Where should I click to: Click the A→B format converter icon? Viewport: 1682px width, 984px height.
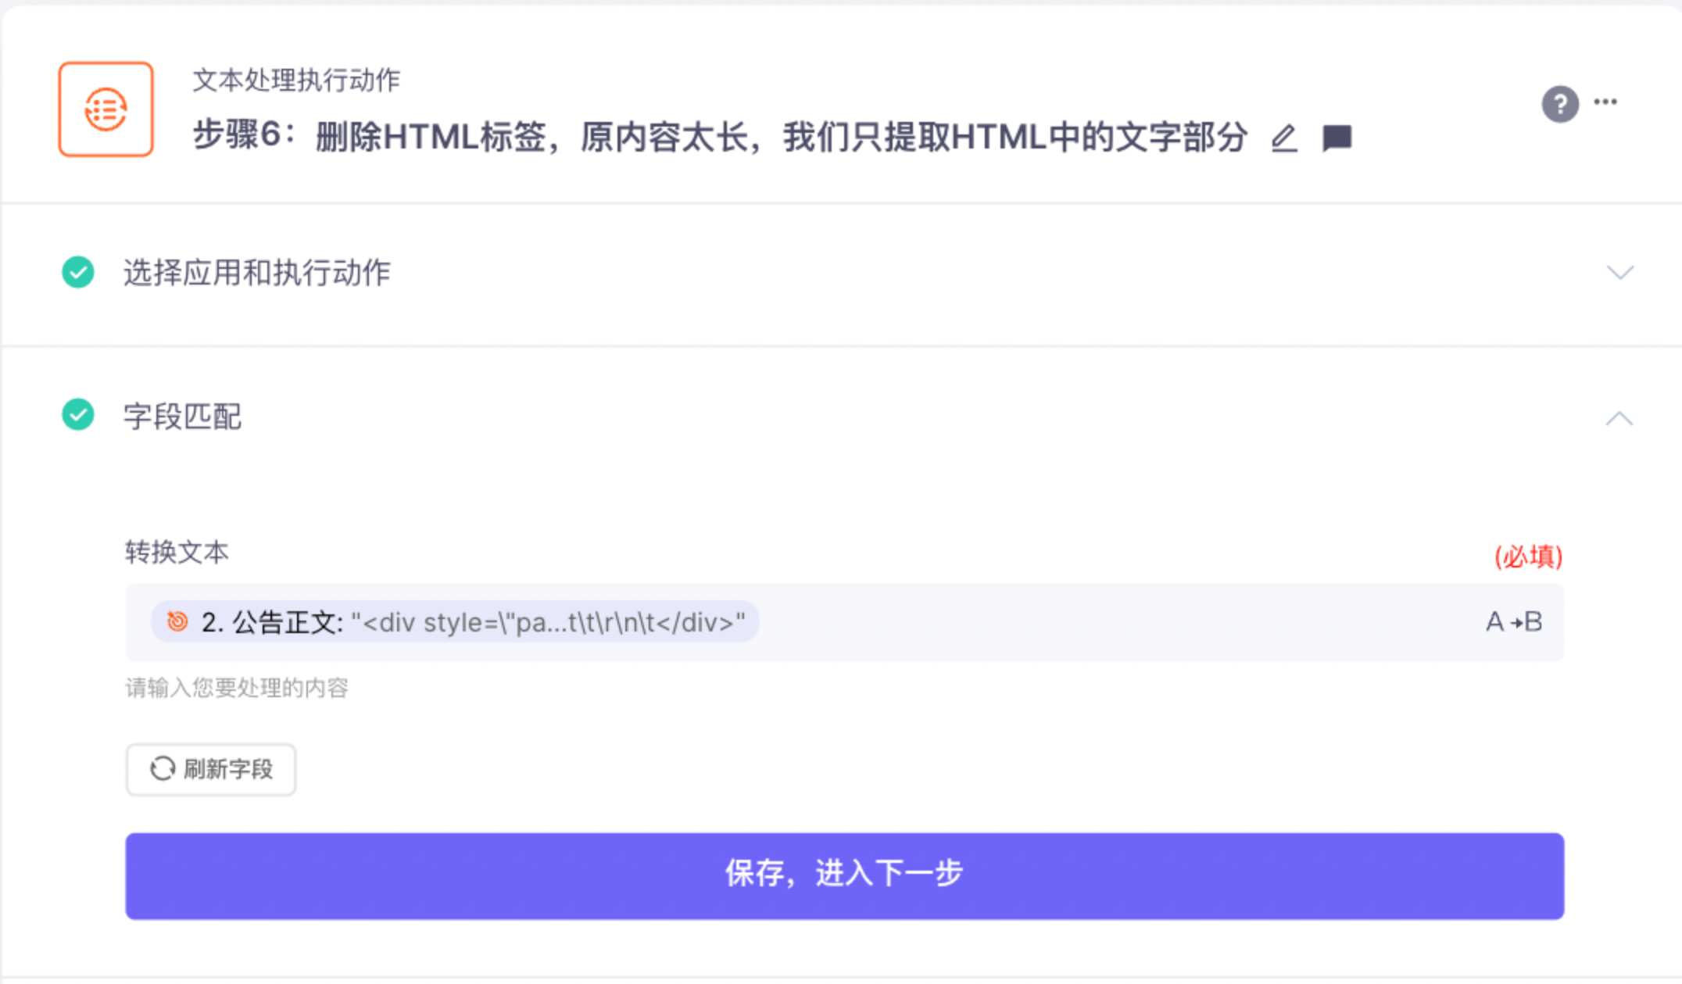point(1514,622)
